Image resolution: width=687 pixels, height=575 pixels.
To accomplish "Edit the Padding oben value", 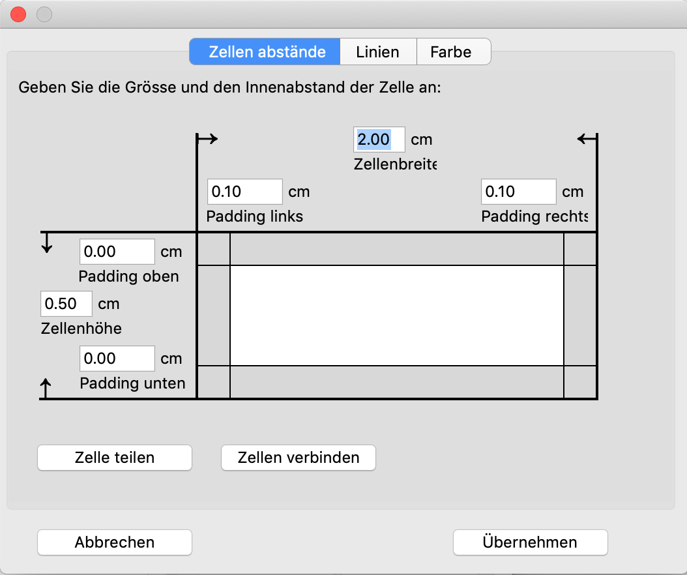I will 117,252.
